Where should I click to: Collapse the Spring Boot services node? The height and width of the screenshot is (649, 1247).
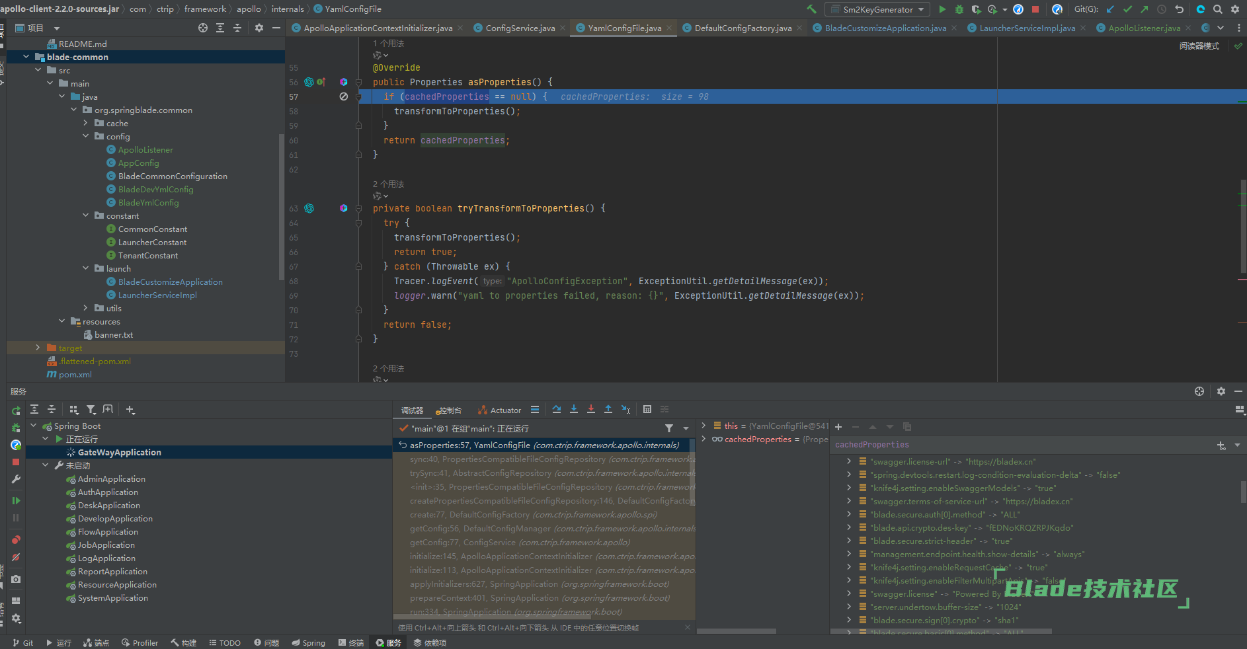coord(33,426)
